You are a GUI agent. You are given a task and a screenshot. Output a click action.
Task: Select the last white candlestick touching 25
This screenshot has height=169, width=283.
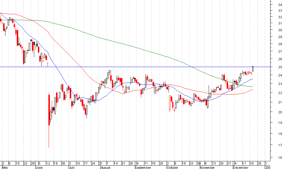pyautogui.click(x=253, y=69)
